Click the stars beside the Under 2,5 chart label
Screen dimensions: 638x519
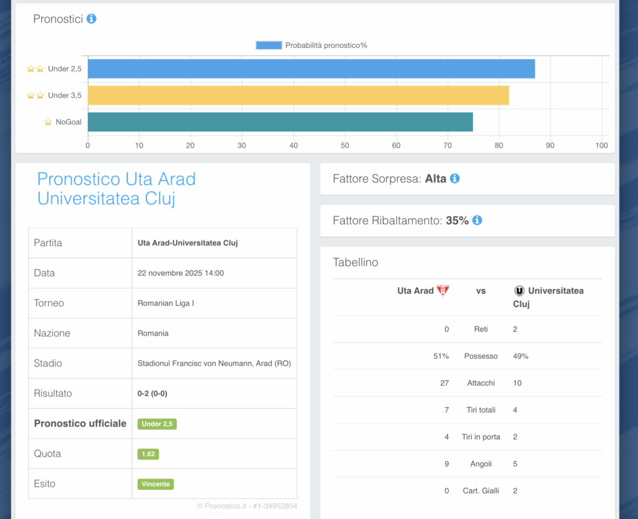point(36,69)
